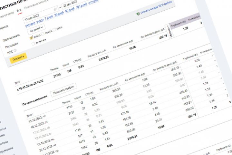Click the summary period 'с 15.12.22 по 22.12.22'

coord(30,85)
